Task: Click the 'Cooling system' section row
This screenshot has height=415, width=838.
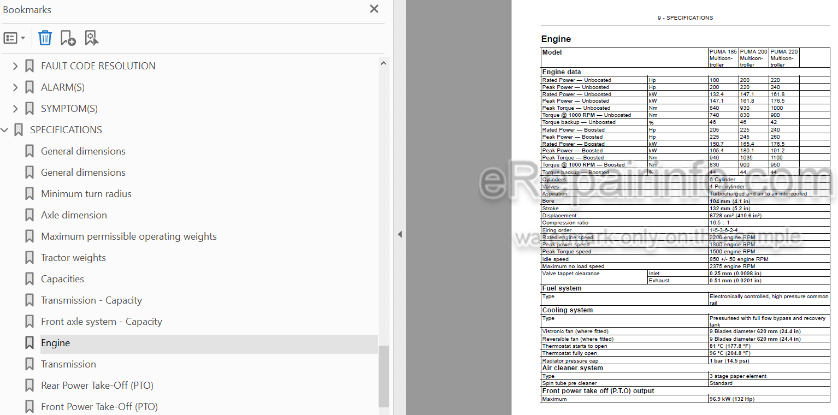Action: point(685,310)
